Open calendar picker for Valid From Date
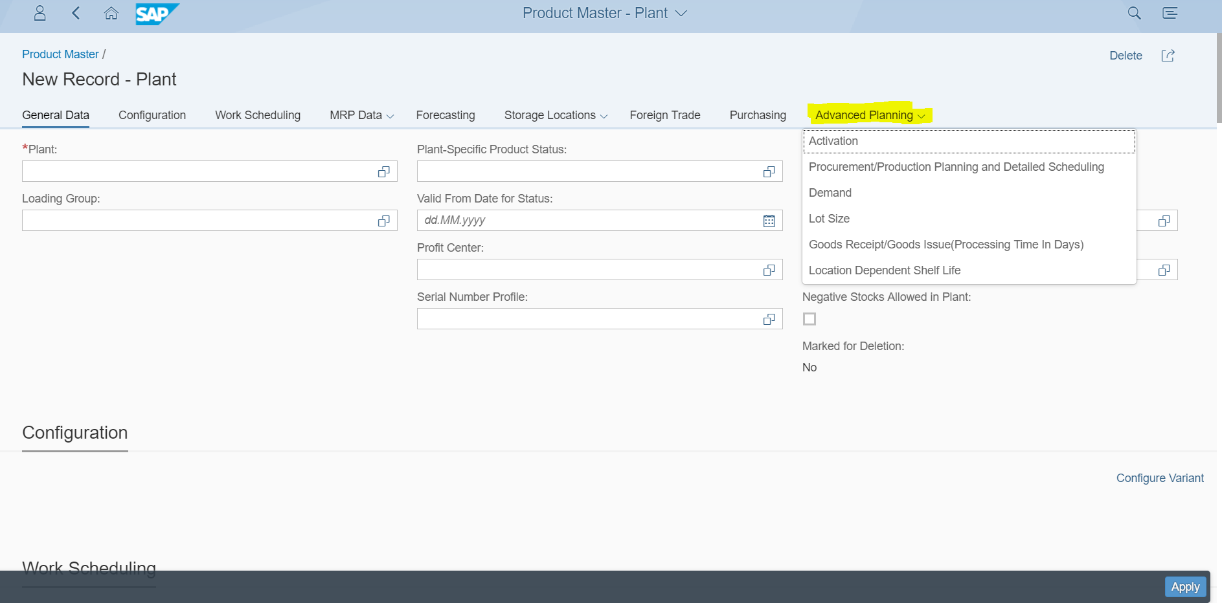Screen dimensions: 1222x603 point(769,221)
